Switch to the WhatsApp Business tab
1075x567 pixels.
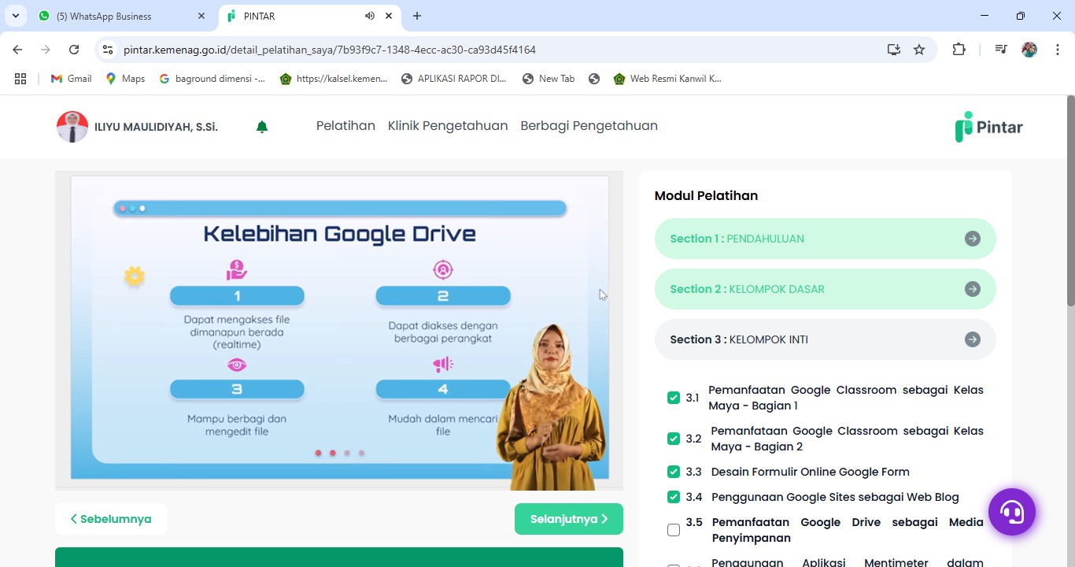coord(122,16)
